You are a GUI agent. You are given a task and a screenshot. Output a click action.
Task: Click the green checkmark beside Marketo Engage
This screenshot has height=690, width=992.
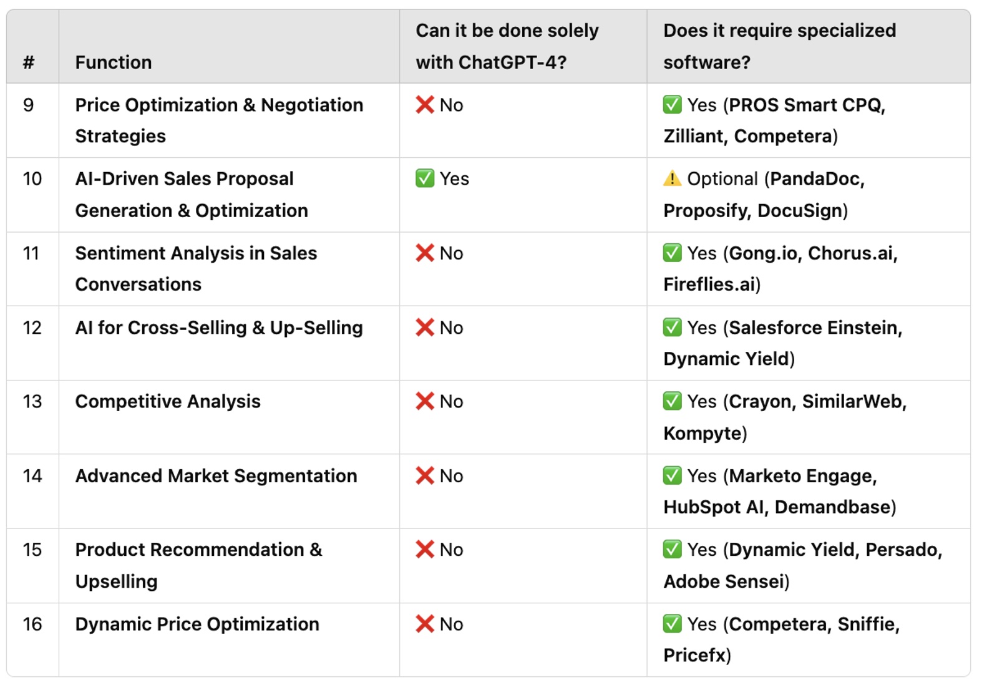click(672, 476)
